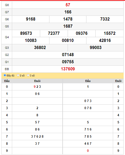
Task: Select G3 number 36802
Action: click(40, 47)
